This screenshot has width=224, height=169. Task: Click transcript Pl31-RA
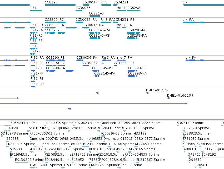pyautogui.click(x=34, y=33)
